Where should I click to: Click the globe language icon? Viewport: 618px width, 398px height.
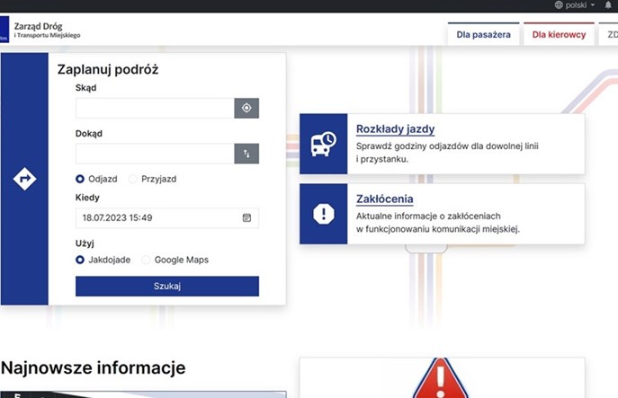[559, 5]
